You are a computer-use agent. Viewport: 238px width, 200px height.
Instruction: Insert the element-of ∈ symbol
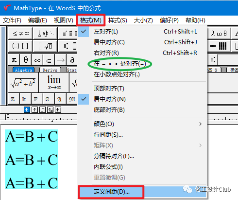point(49,60)
